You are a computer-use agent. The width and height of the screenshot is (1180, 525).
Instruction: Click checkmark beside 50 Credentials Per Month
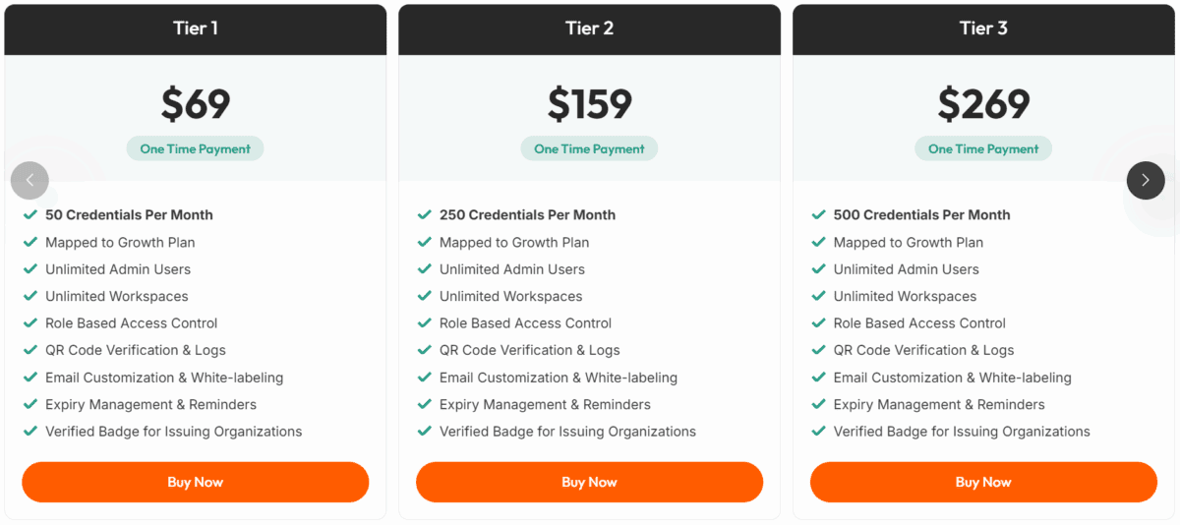(30, 214)
